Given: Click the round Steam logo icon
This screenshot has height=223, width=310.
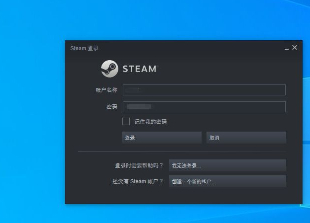Looking at the screenshot, I should pos(109,69).
